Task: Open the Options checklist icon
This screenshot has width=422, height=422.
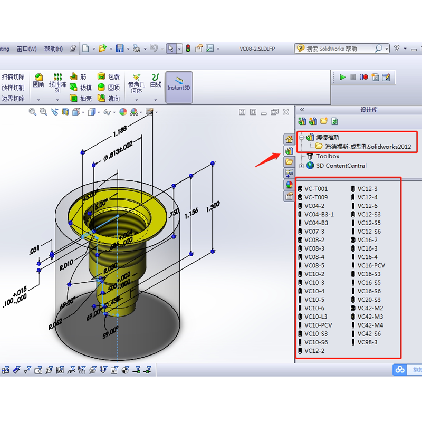Action: coord(209,49)
